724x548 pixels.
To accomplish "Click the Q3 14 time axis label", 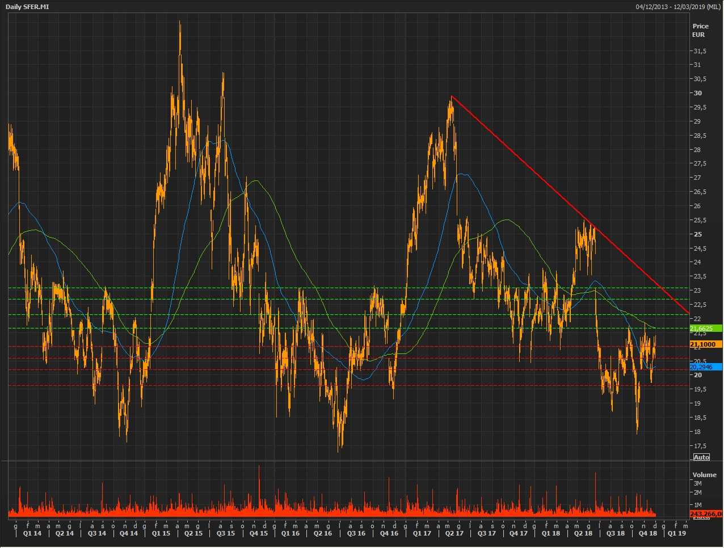I will click(97, 533).
